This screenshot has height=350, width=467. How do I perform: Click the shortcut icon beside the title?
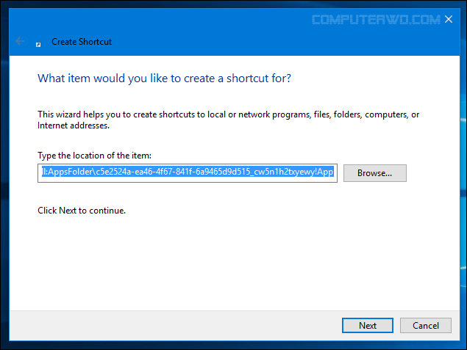coord(38,45)
